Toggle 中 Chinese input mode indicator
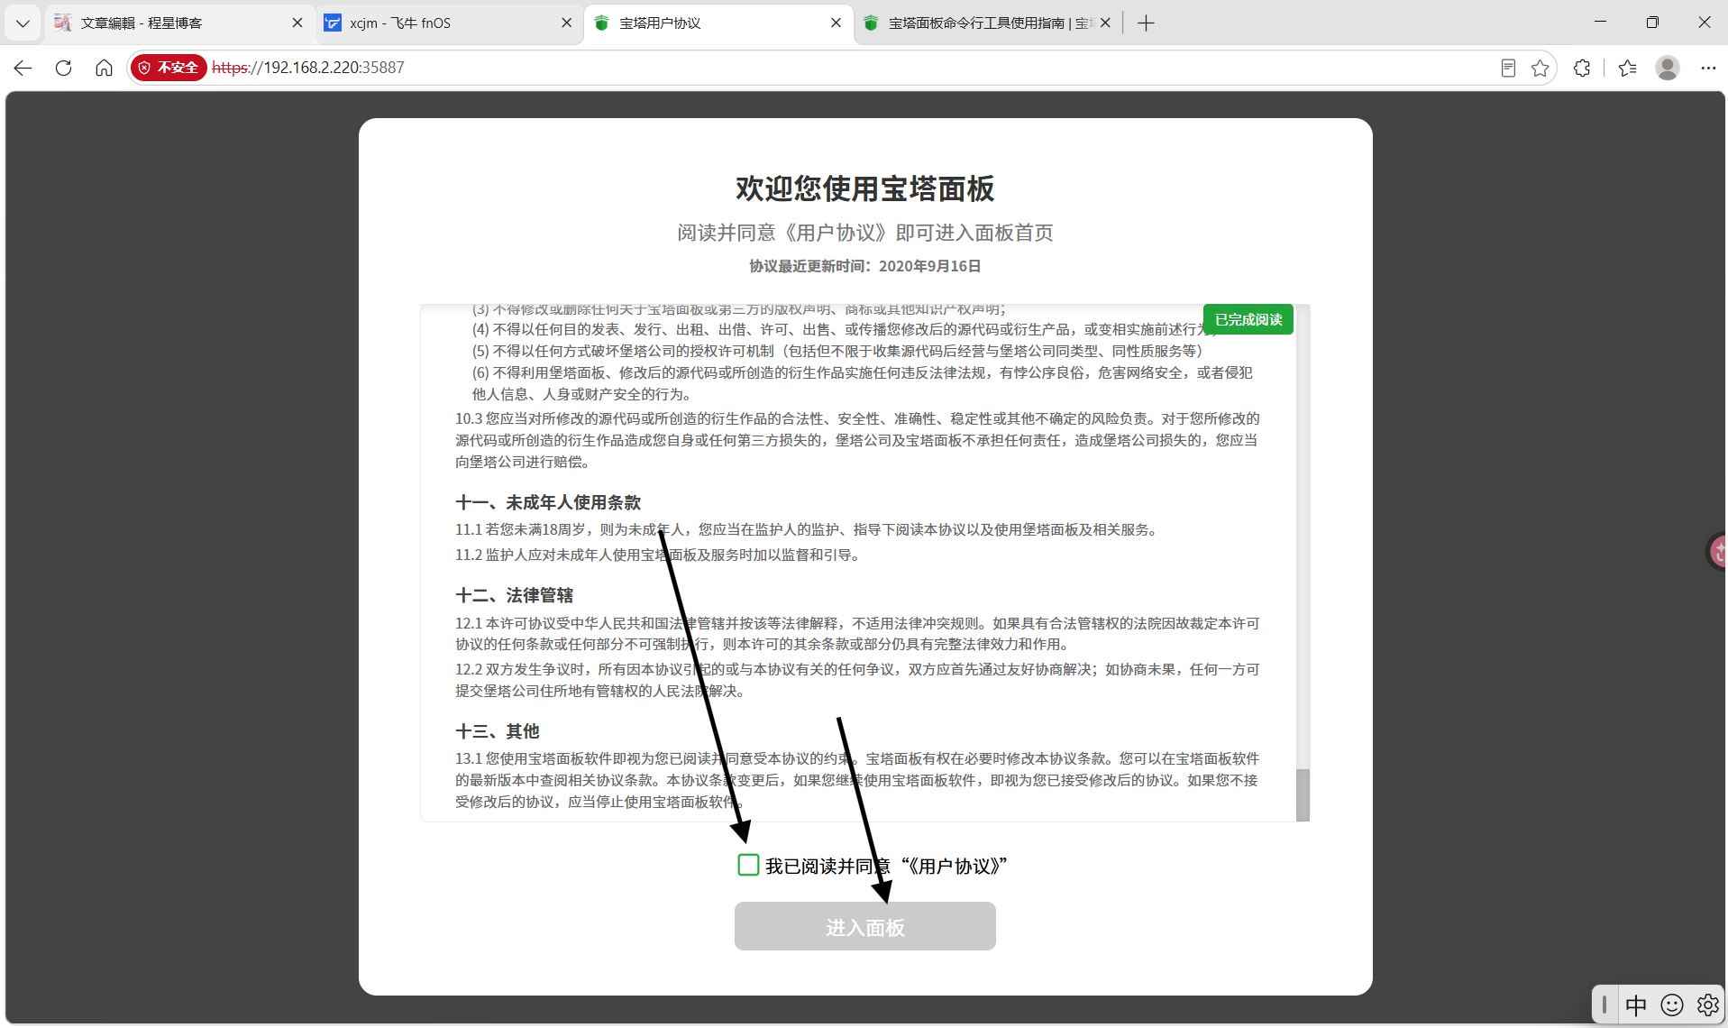This screenshot has width=1728, height=1028. coord(1636,1005)
